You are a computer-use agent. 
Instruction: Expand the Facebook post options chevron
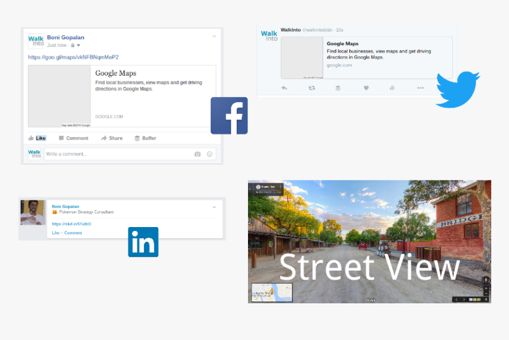214,36
